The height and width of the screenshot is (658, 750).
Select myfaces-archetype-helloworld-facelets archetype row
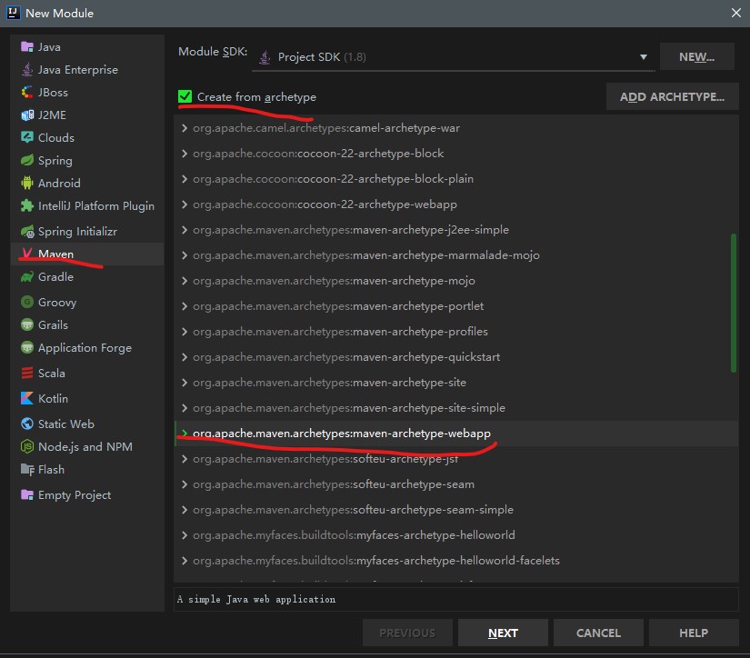click(x=455, y=561)
